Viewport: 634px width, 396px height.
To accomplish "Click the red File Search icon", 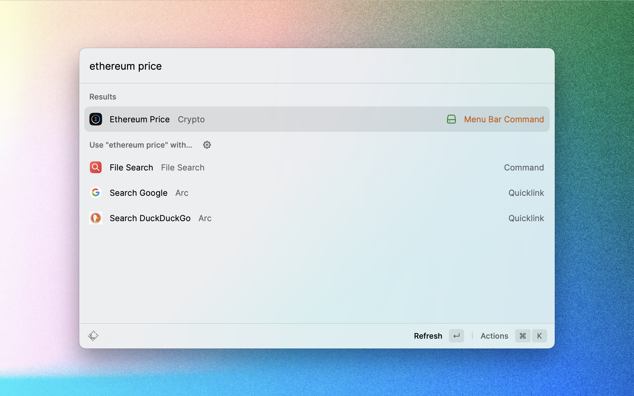I will point(96,167).
